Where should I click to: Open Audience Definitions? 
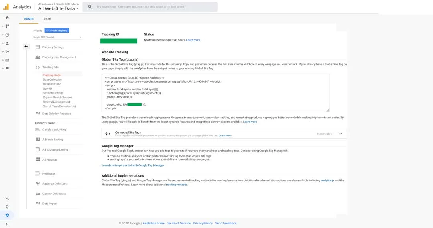coord(55,184)
